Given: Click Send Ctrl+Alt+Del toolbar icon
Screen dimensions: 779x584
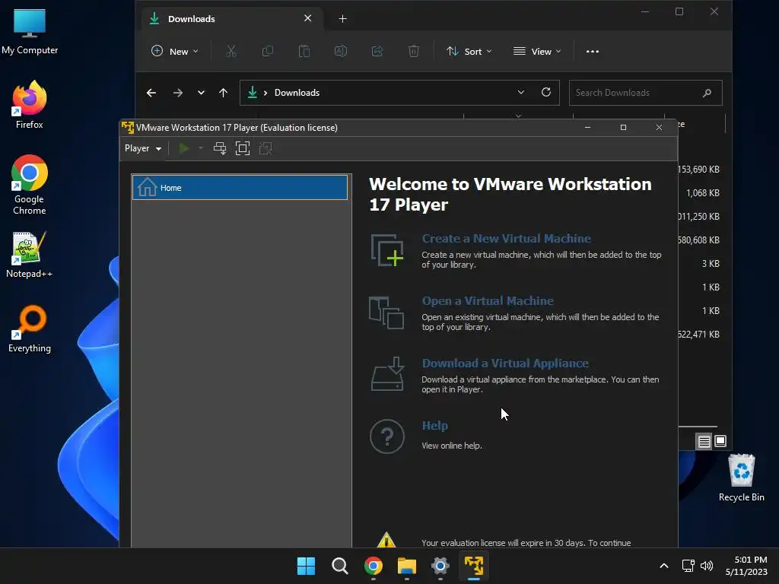Looking at the screenshot, I should coord(220,148).
